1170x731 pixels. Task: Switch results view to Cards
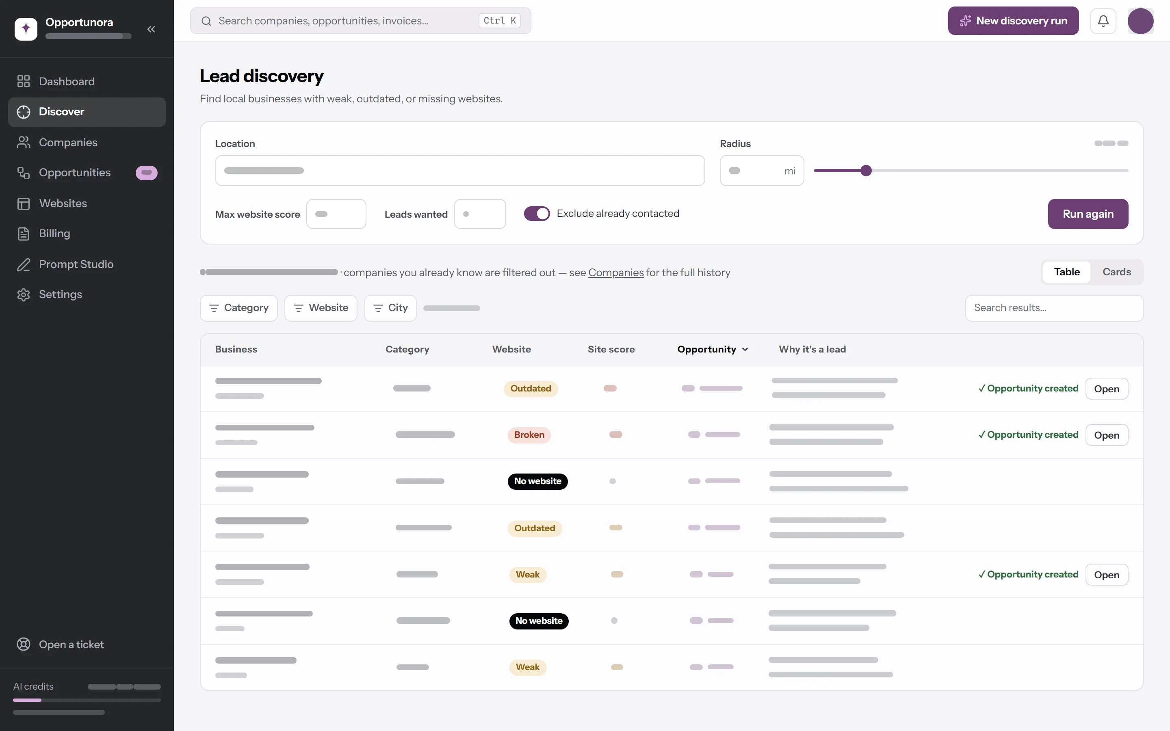click(1116, 272)
